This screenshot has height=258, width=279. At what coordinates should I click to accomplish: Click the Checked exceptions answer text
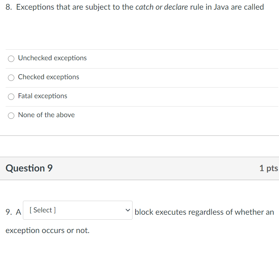(48, 77)
